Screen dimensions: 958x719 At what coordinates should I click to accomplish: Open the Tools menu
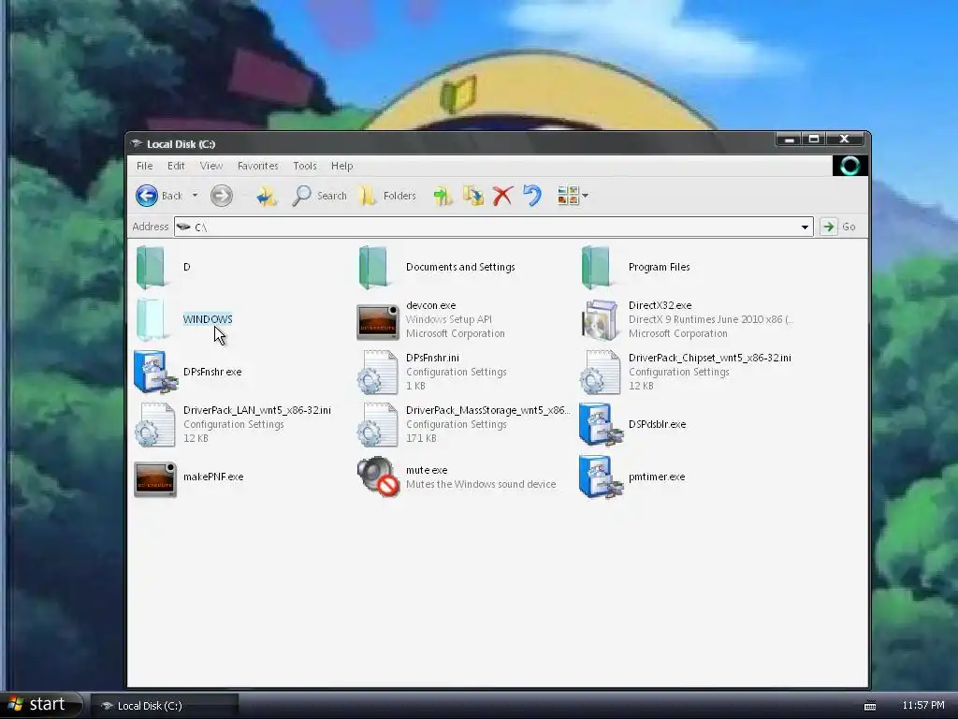click(x=305, y=166)
